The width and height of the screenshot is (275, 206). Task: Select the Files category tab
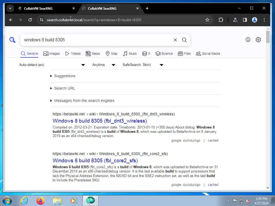click(184, 54)
